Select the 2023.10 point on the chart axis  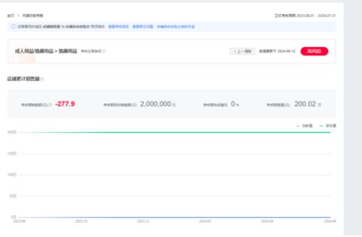pos(81,221)
